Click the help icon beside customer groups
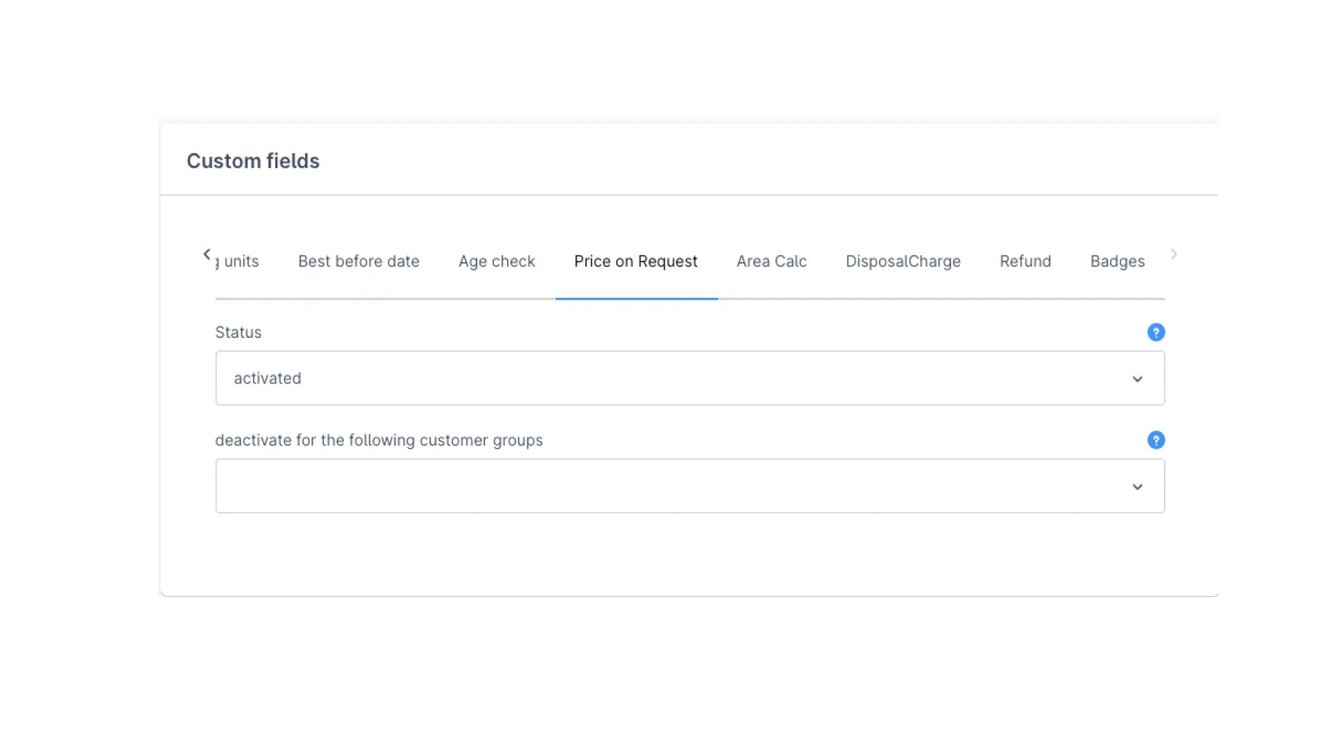This screenshot has width=1332, height=749. pyautogui.click(x=1156, y=440)
